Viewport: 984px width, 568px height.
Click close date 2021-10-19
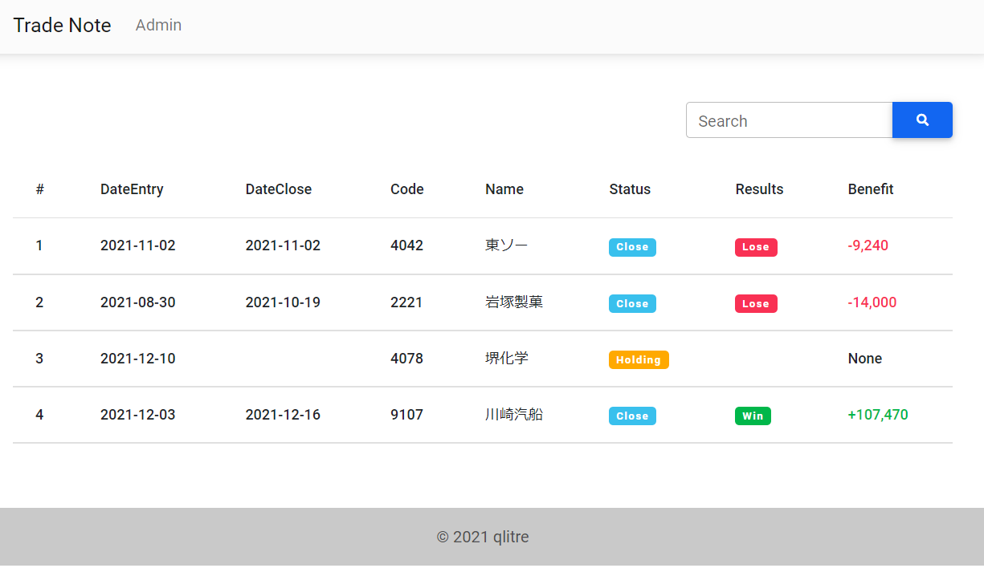tap(283, 302)
